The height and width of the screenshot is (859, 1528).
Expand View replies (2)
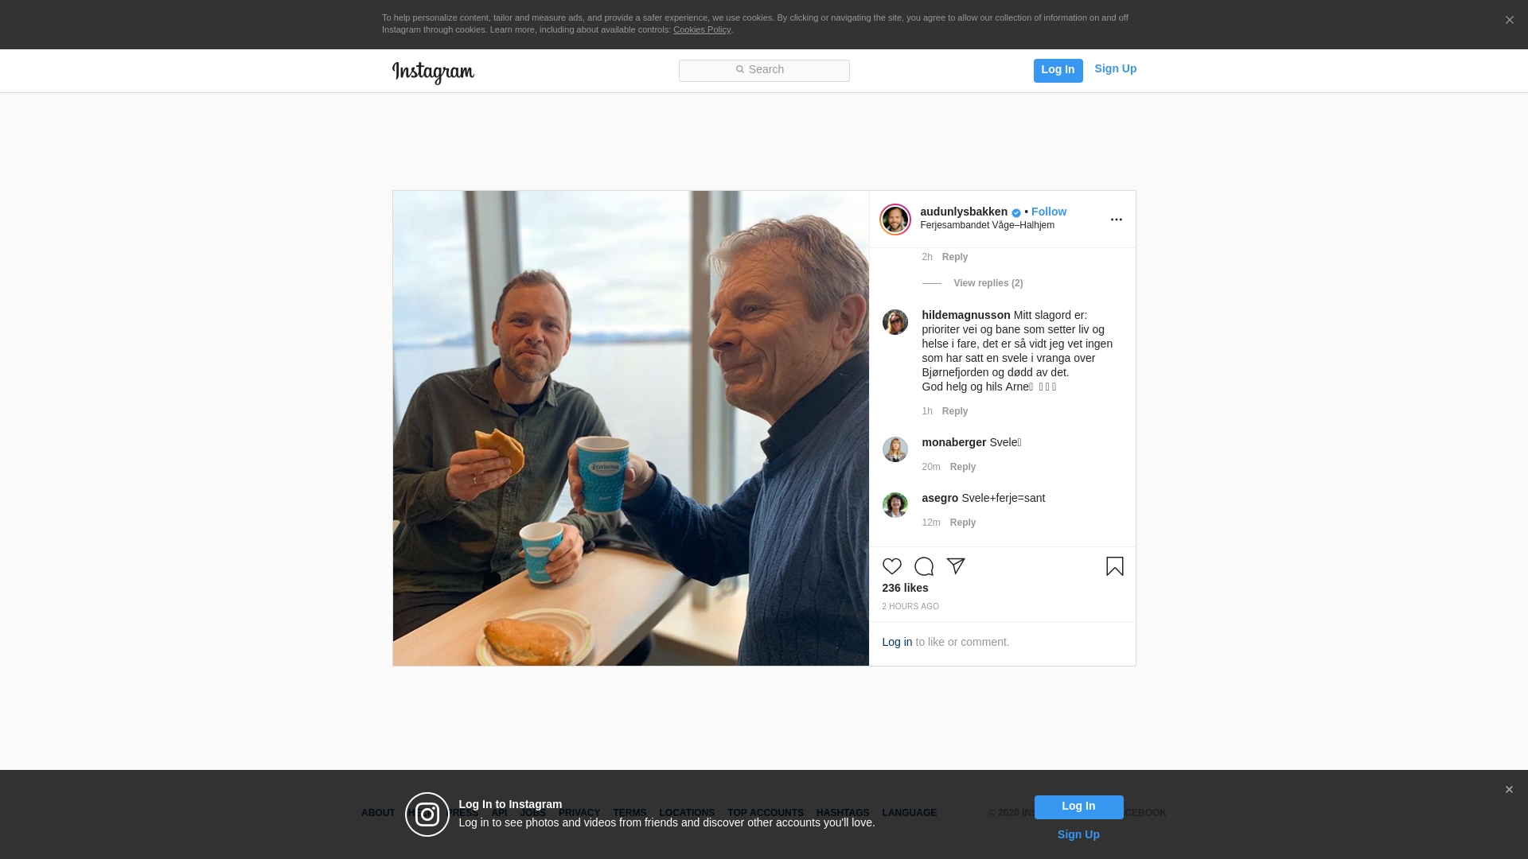988,283
